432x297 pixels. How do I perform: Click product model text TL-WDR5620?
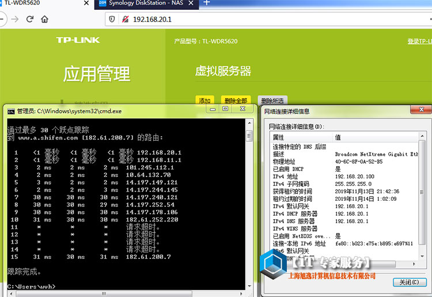(x=220, y=42)
